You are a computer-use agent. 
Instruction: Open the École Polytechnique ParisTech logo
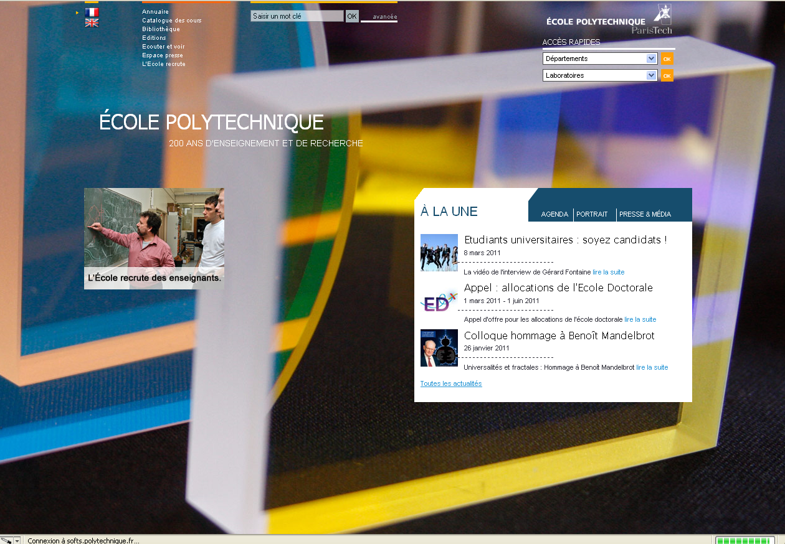(609, 19)
